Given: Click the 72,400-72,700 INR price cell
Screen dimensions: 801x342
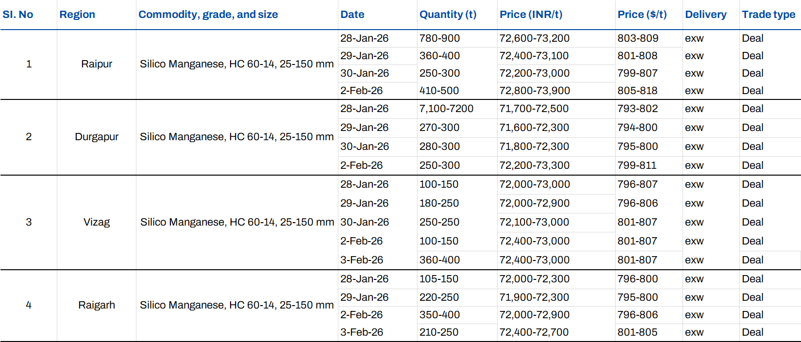Looking at the screenshot, I should click(x=534, y=332).
